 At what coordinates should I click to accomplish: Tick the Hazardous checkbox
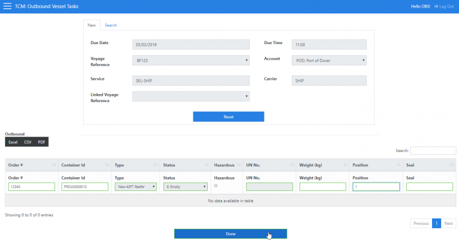pyautogui.click(x=216, y=186)
